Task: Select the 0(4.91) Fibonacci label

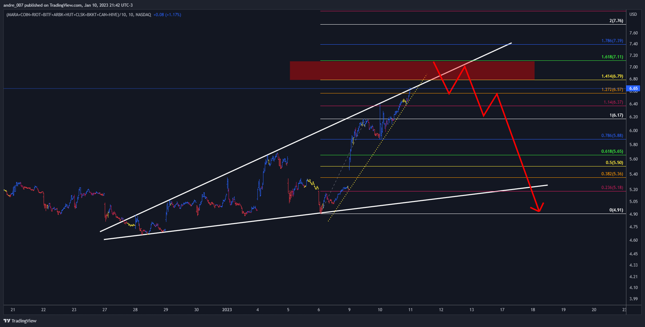Action: [x=616, y=210]
